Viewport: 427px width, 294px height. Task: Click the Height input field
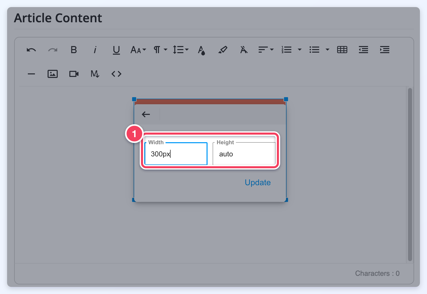[x=244, y=154]
